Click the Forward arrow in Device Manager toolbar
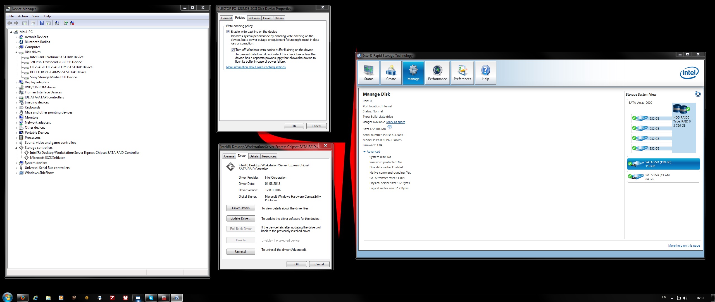Image resolution: width=715 pixels, height=302 pixels. coord(16,23)
